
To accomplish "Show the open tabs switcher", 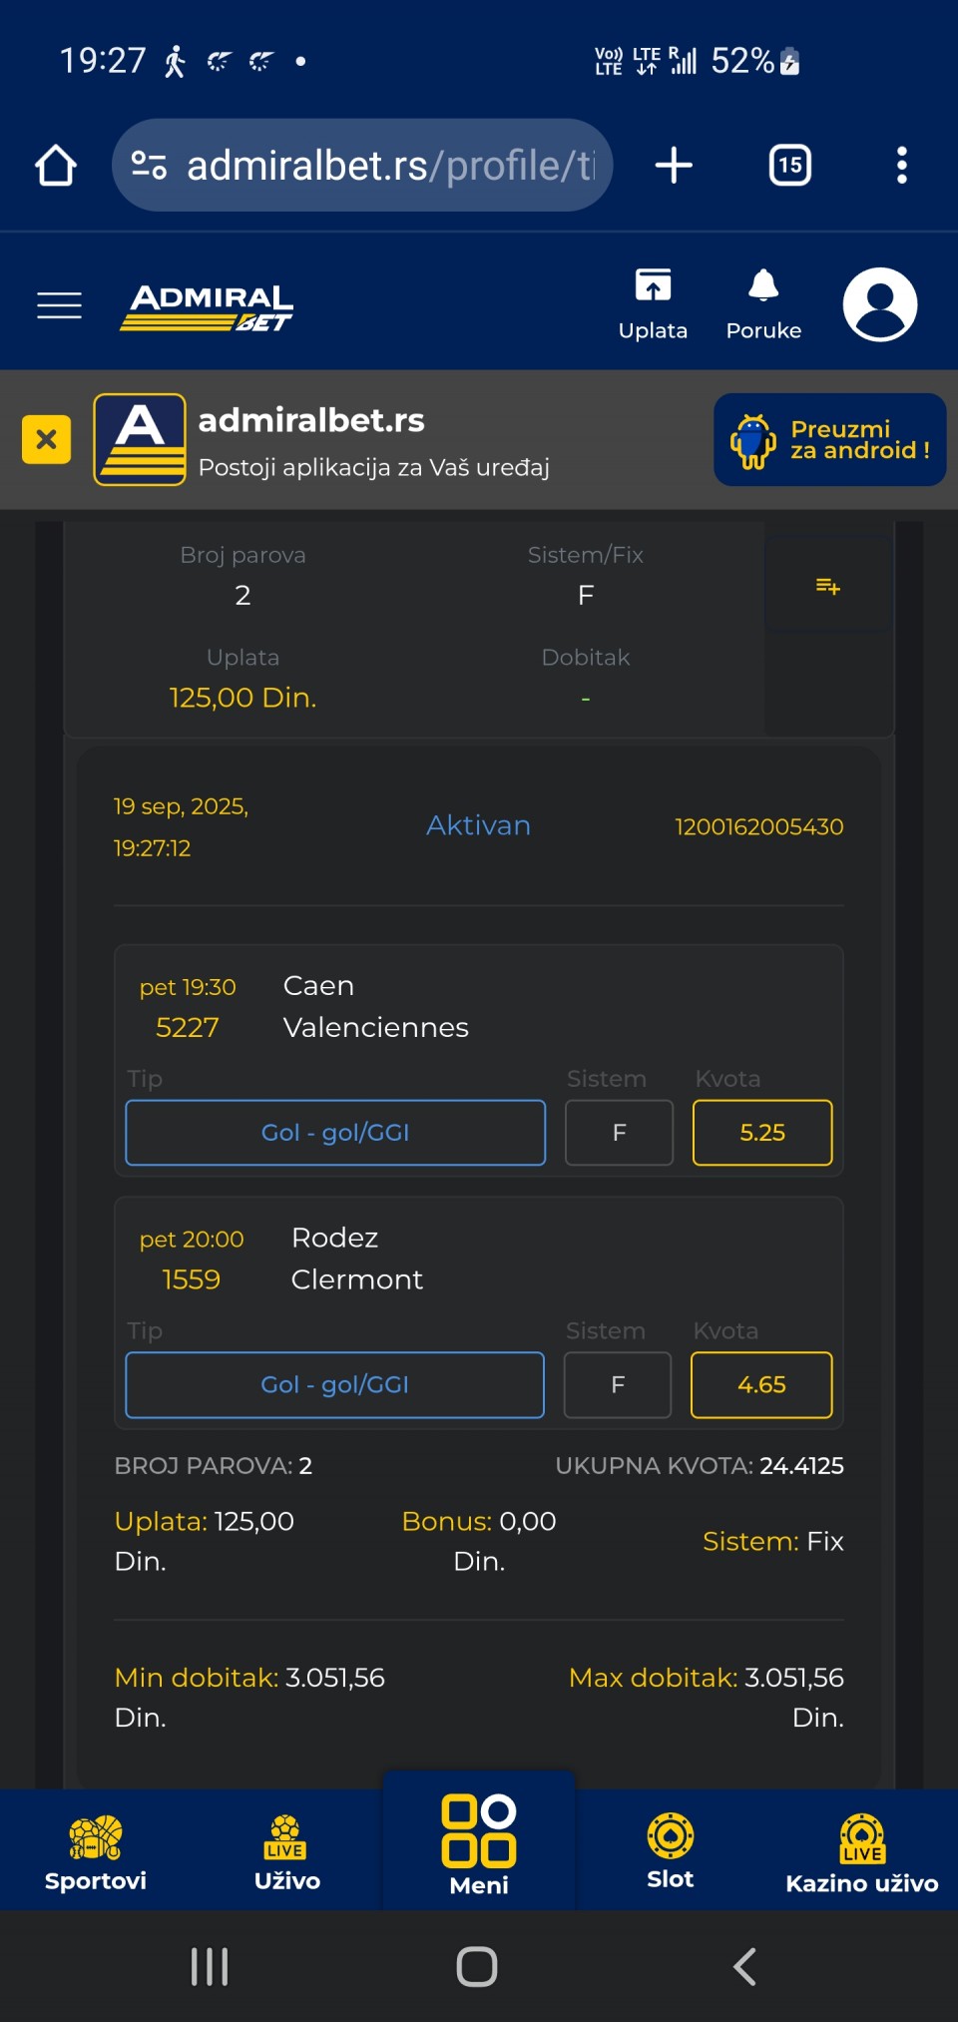I will 789,165.
